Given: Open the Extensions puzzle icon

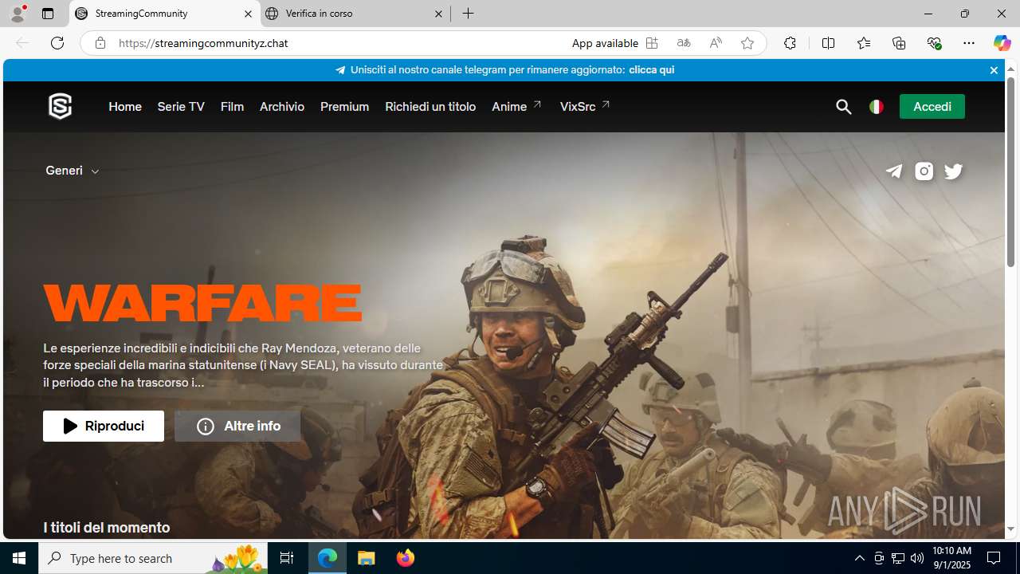Looking at the screenshot, I should click(x=790, y=43).
